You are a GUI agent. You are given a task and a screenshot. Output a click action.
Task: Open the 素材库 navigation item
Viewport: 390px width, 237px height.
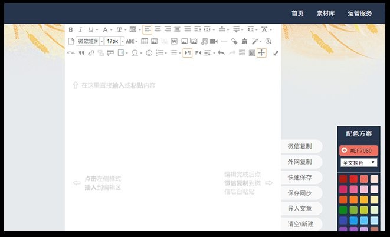[x=326, y=14]
